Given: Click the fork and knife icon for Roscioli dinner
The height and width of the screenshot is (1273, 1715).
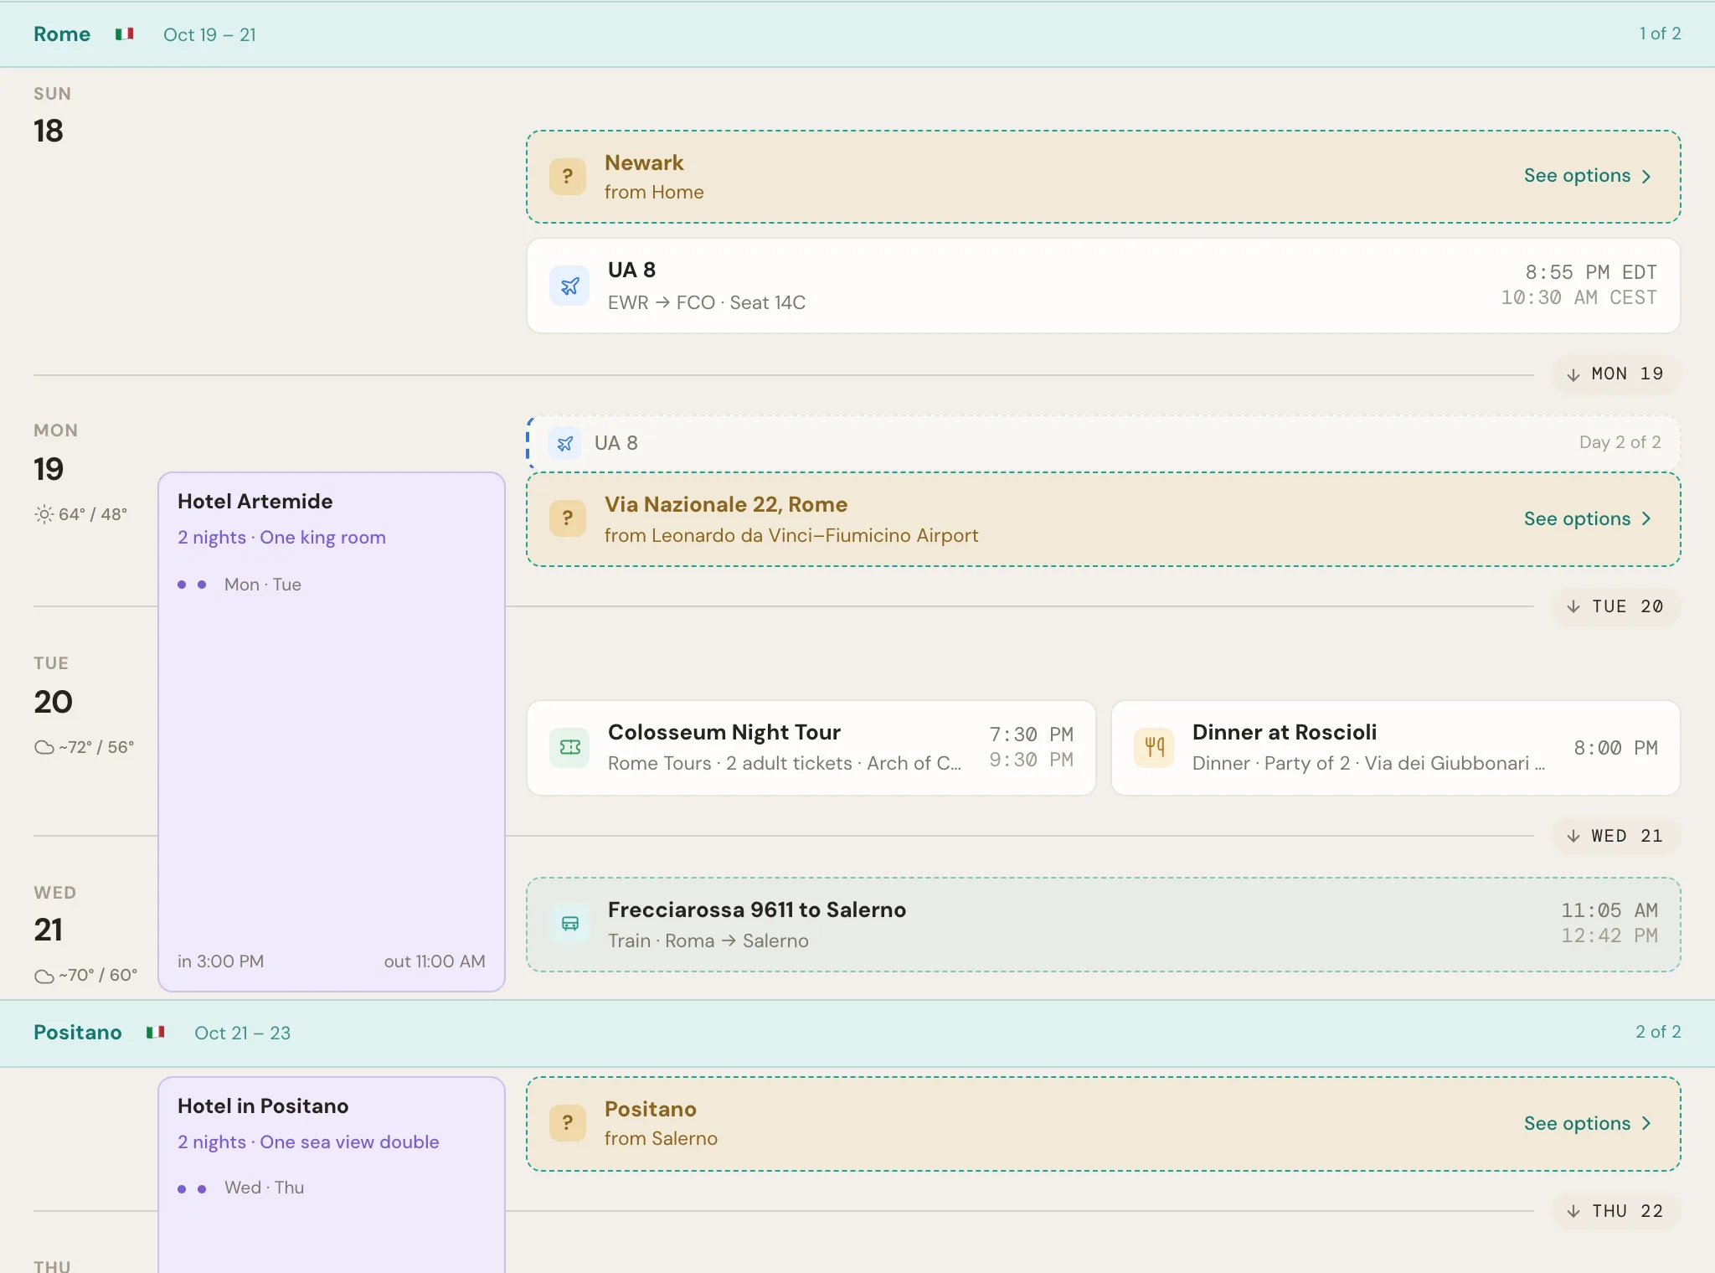Looking at the screenshot, I should [1154, 747].
